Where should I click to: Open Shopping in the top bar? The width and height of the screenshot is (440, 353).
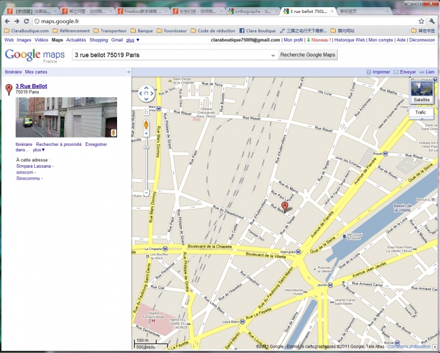[x=98, y=40]
